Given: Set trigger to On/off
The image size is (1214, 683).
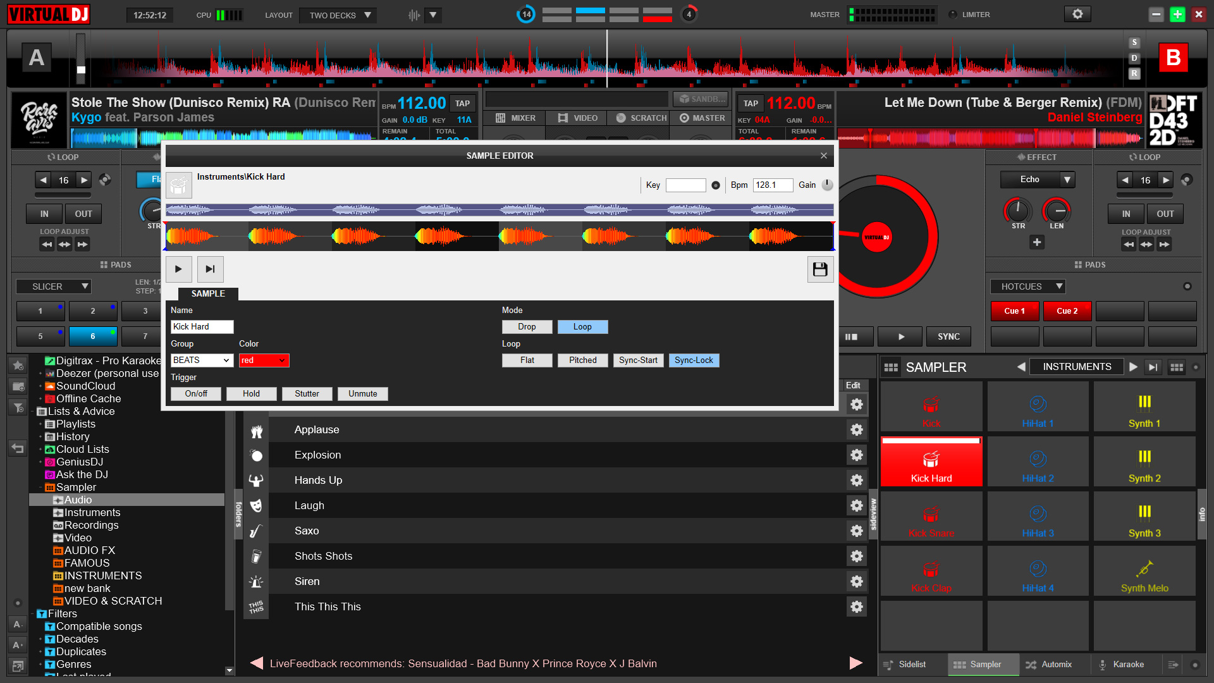Looking at the screenshot, I should 196,394.
